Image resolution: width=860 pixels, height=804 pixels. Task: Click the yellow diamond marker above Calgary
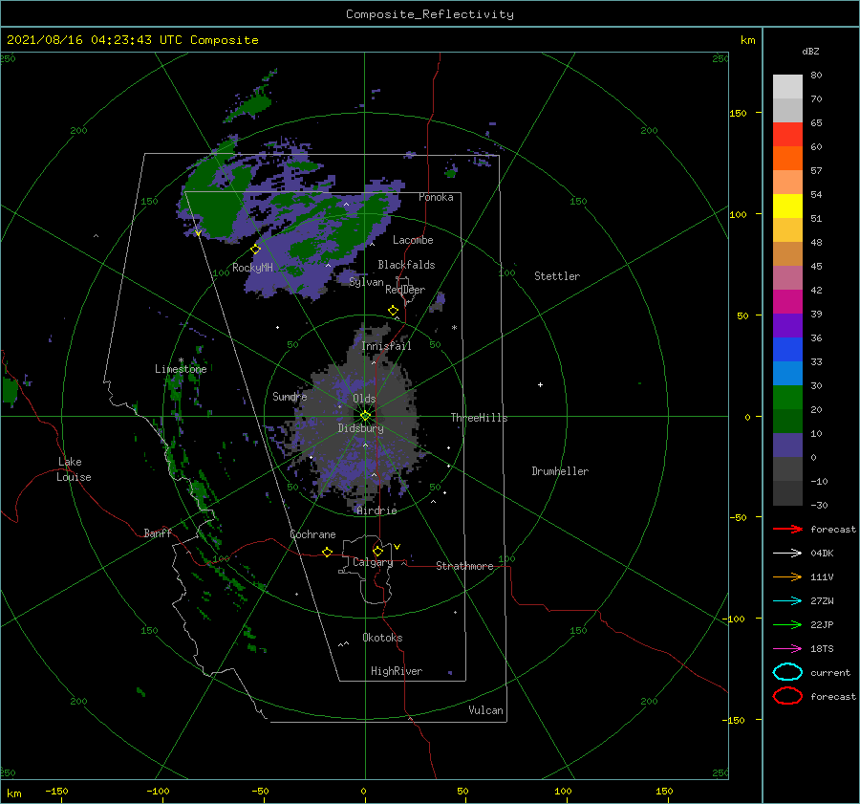click(377, 551)
